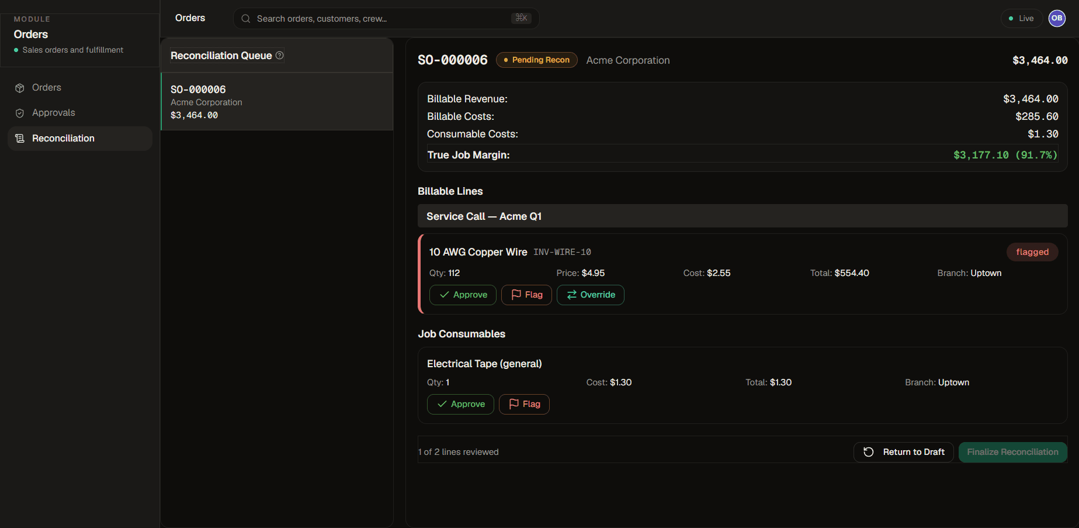Click the Pending Recon status badge
Viewport: 1079px width, 528px height.
(537, 60)
